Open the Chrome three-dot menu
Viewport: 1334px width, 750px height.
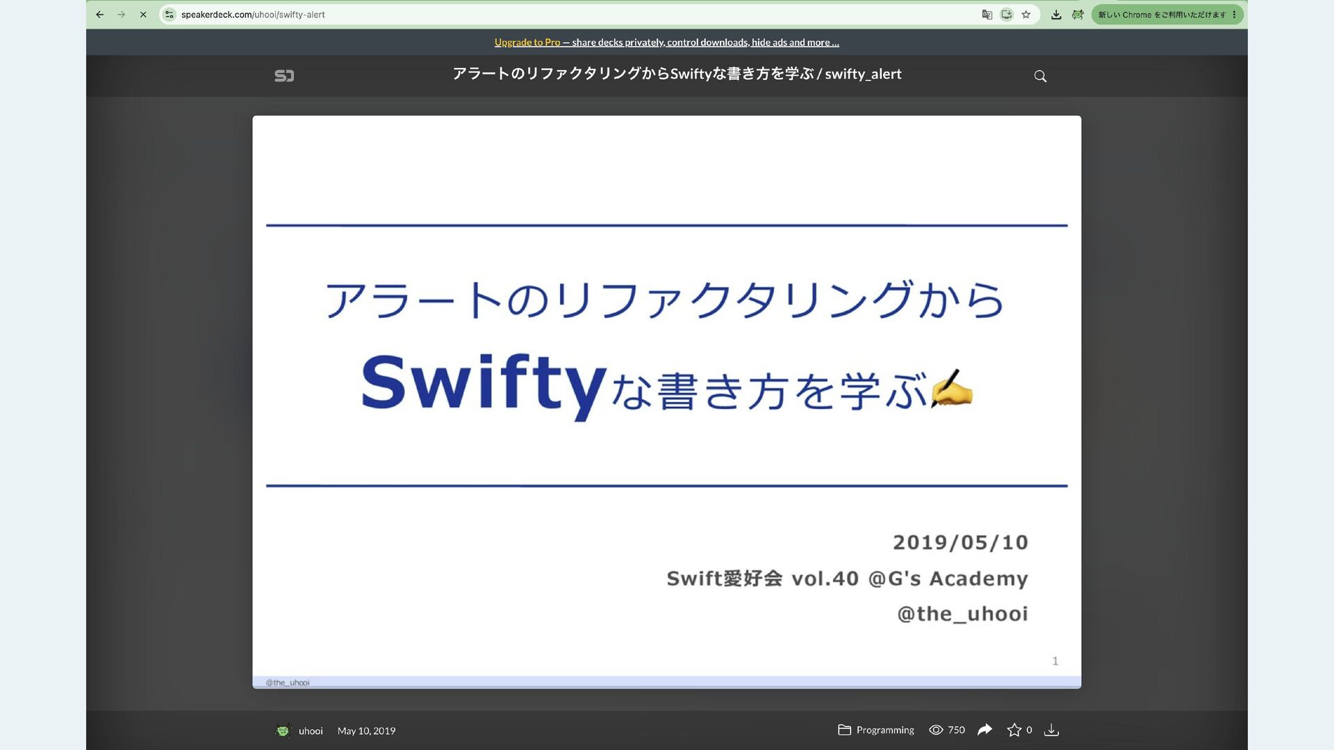1235,15
